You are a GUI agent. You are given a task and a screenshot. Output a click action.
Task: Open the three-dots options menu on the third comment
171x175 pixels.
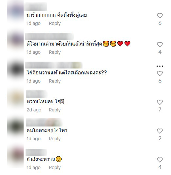tap(160, 66)
